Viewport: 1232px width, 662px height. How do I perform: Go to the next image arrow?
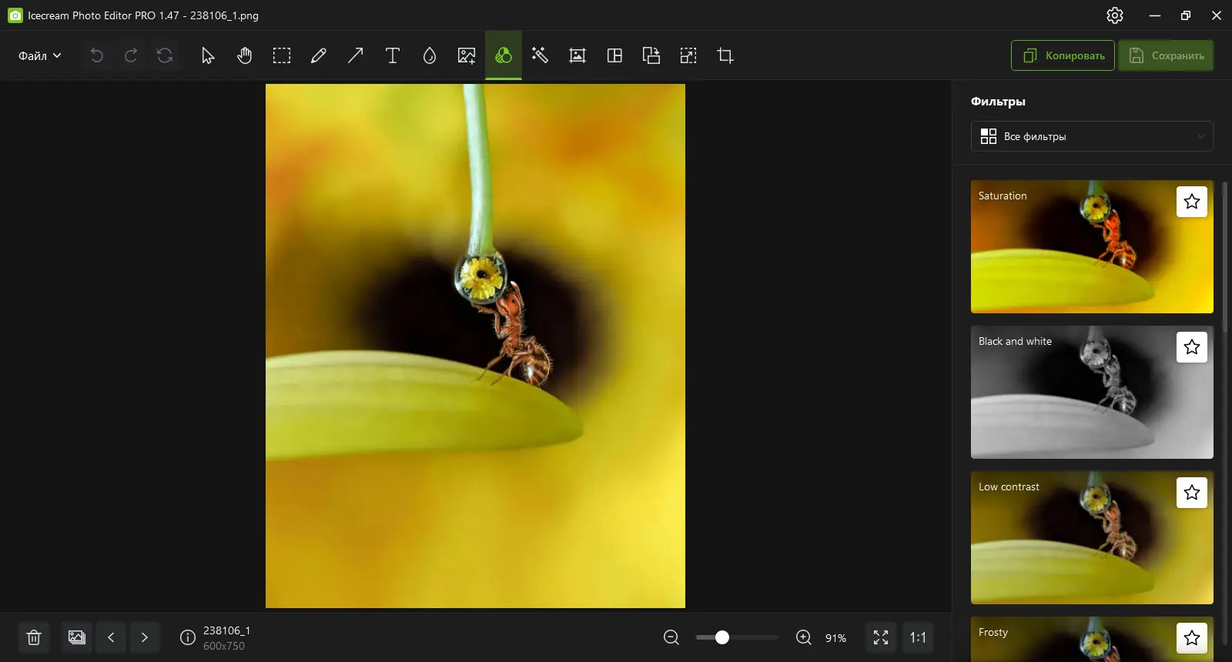coord(144,637)
